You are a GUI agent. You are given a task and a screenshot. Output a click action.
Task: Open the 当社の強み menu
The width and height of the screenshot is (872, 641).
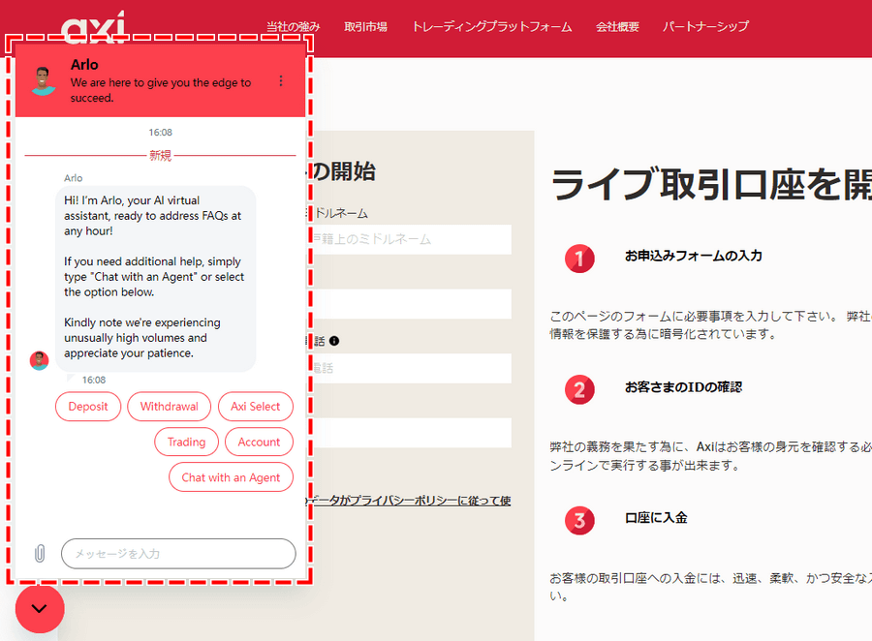(293, 27)
